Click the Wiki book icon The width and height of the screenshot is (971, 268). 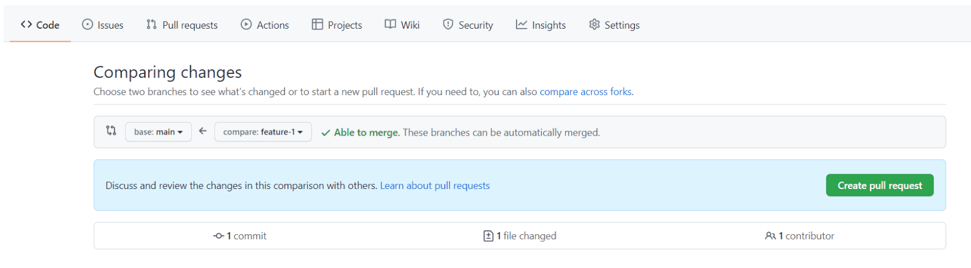(390, 24)
